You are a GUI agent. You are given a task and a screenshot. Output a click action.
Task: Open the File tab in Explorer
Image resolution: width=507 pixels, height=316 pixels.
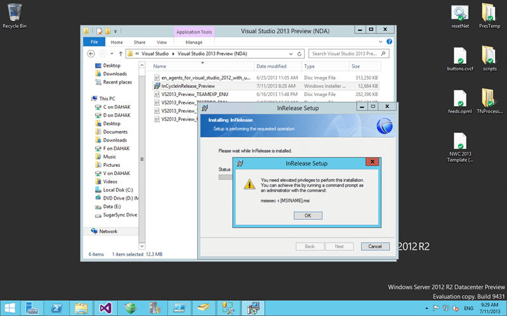pyautogui.click(x=94, y=42)
